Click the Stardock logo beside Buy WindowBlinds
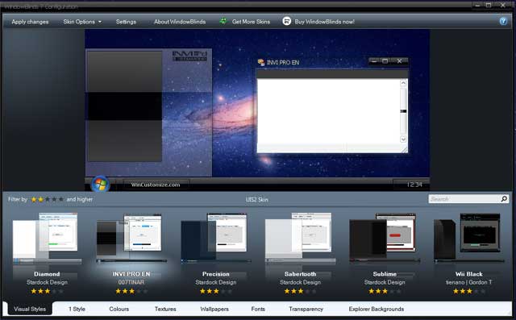Screen dimensions: 516x320 287,22
